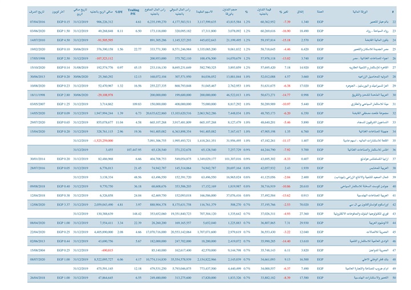The width and height of the screenshot is (411, 290).
Task: Click the closing price '18.490'
Action: point(304,31)
